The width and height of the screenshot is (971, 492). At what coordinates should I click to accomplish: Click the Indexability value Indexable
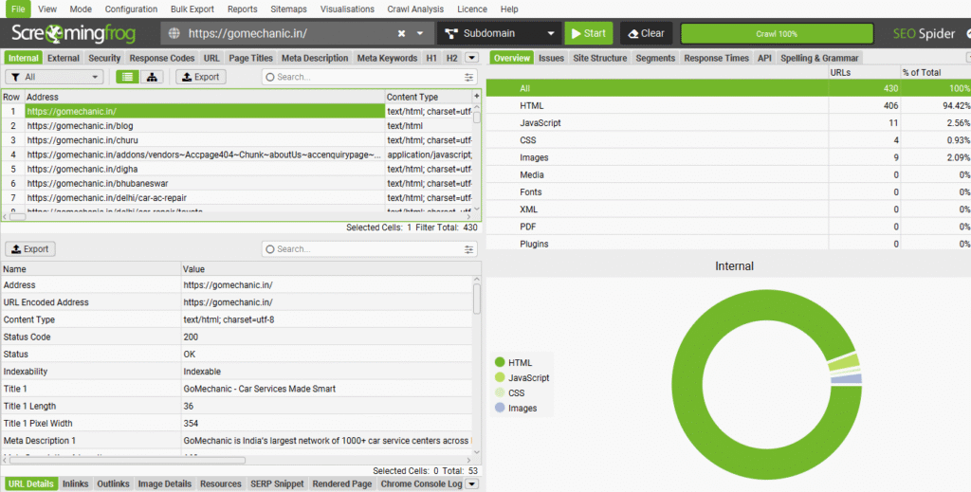(202, 372)
